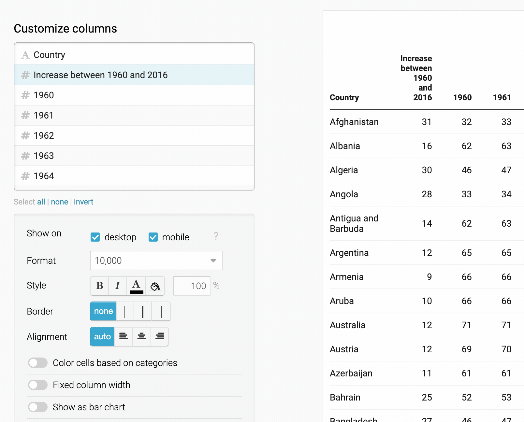Uncheck the mobile checkbox

[x=153, y=237]
